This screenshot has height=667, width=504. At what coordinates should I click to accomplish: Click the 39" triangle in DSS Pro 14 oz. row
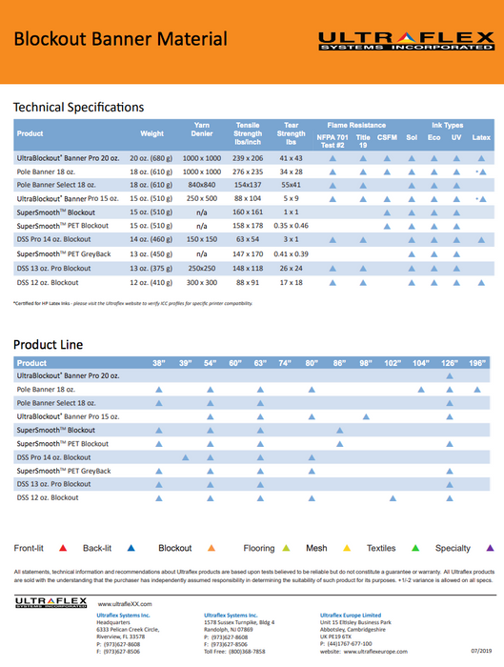(x=185, y=457)
